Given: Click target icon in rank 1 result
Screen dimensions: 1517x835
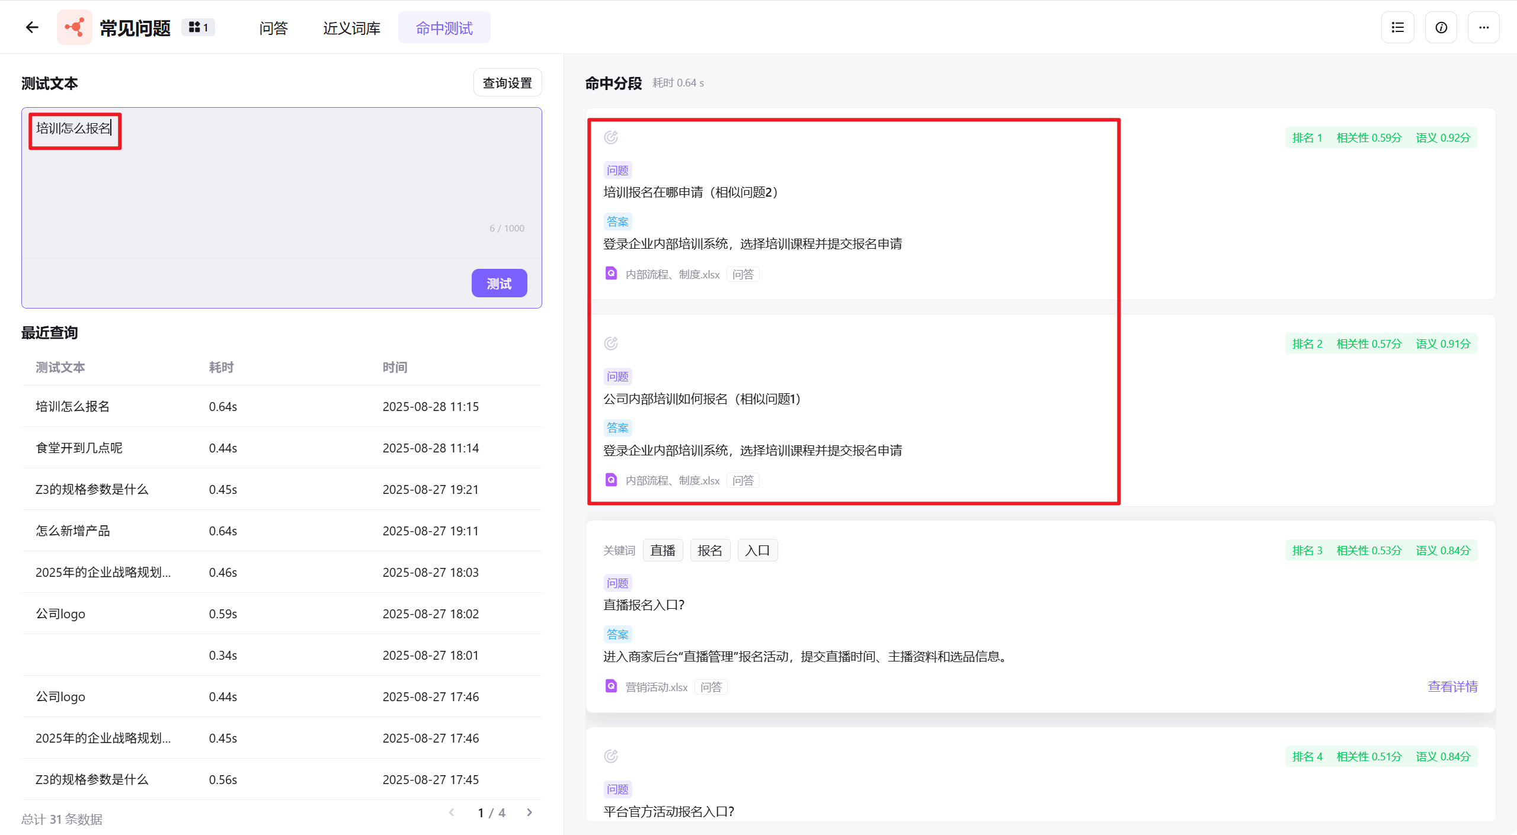Looking at the screenshot, I should [611, 137].
